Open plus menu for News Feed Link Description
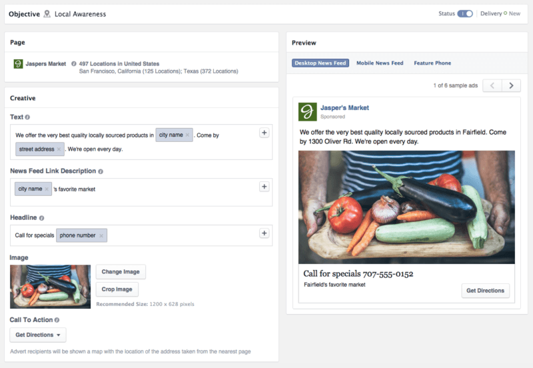The height and width of the screenshot is (368, 533). (x=264, y=187)
